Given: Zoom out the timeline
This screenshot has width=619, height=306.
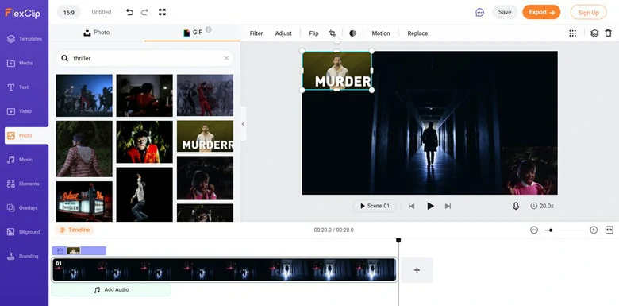Looking at the screenshot, I should pyautogui.click(x=534, y=230).
